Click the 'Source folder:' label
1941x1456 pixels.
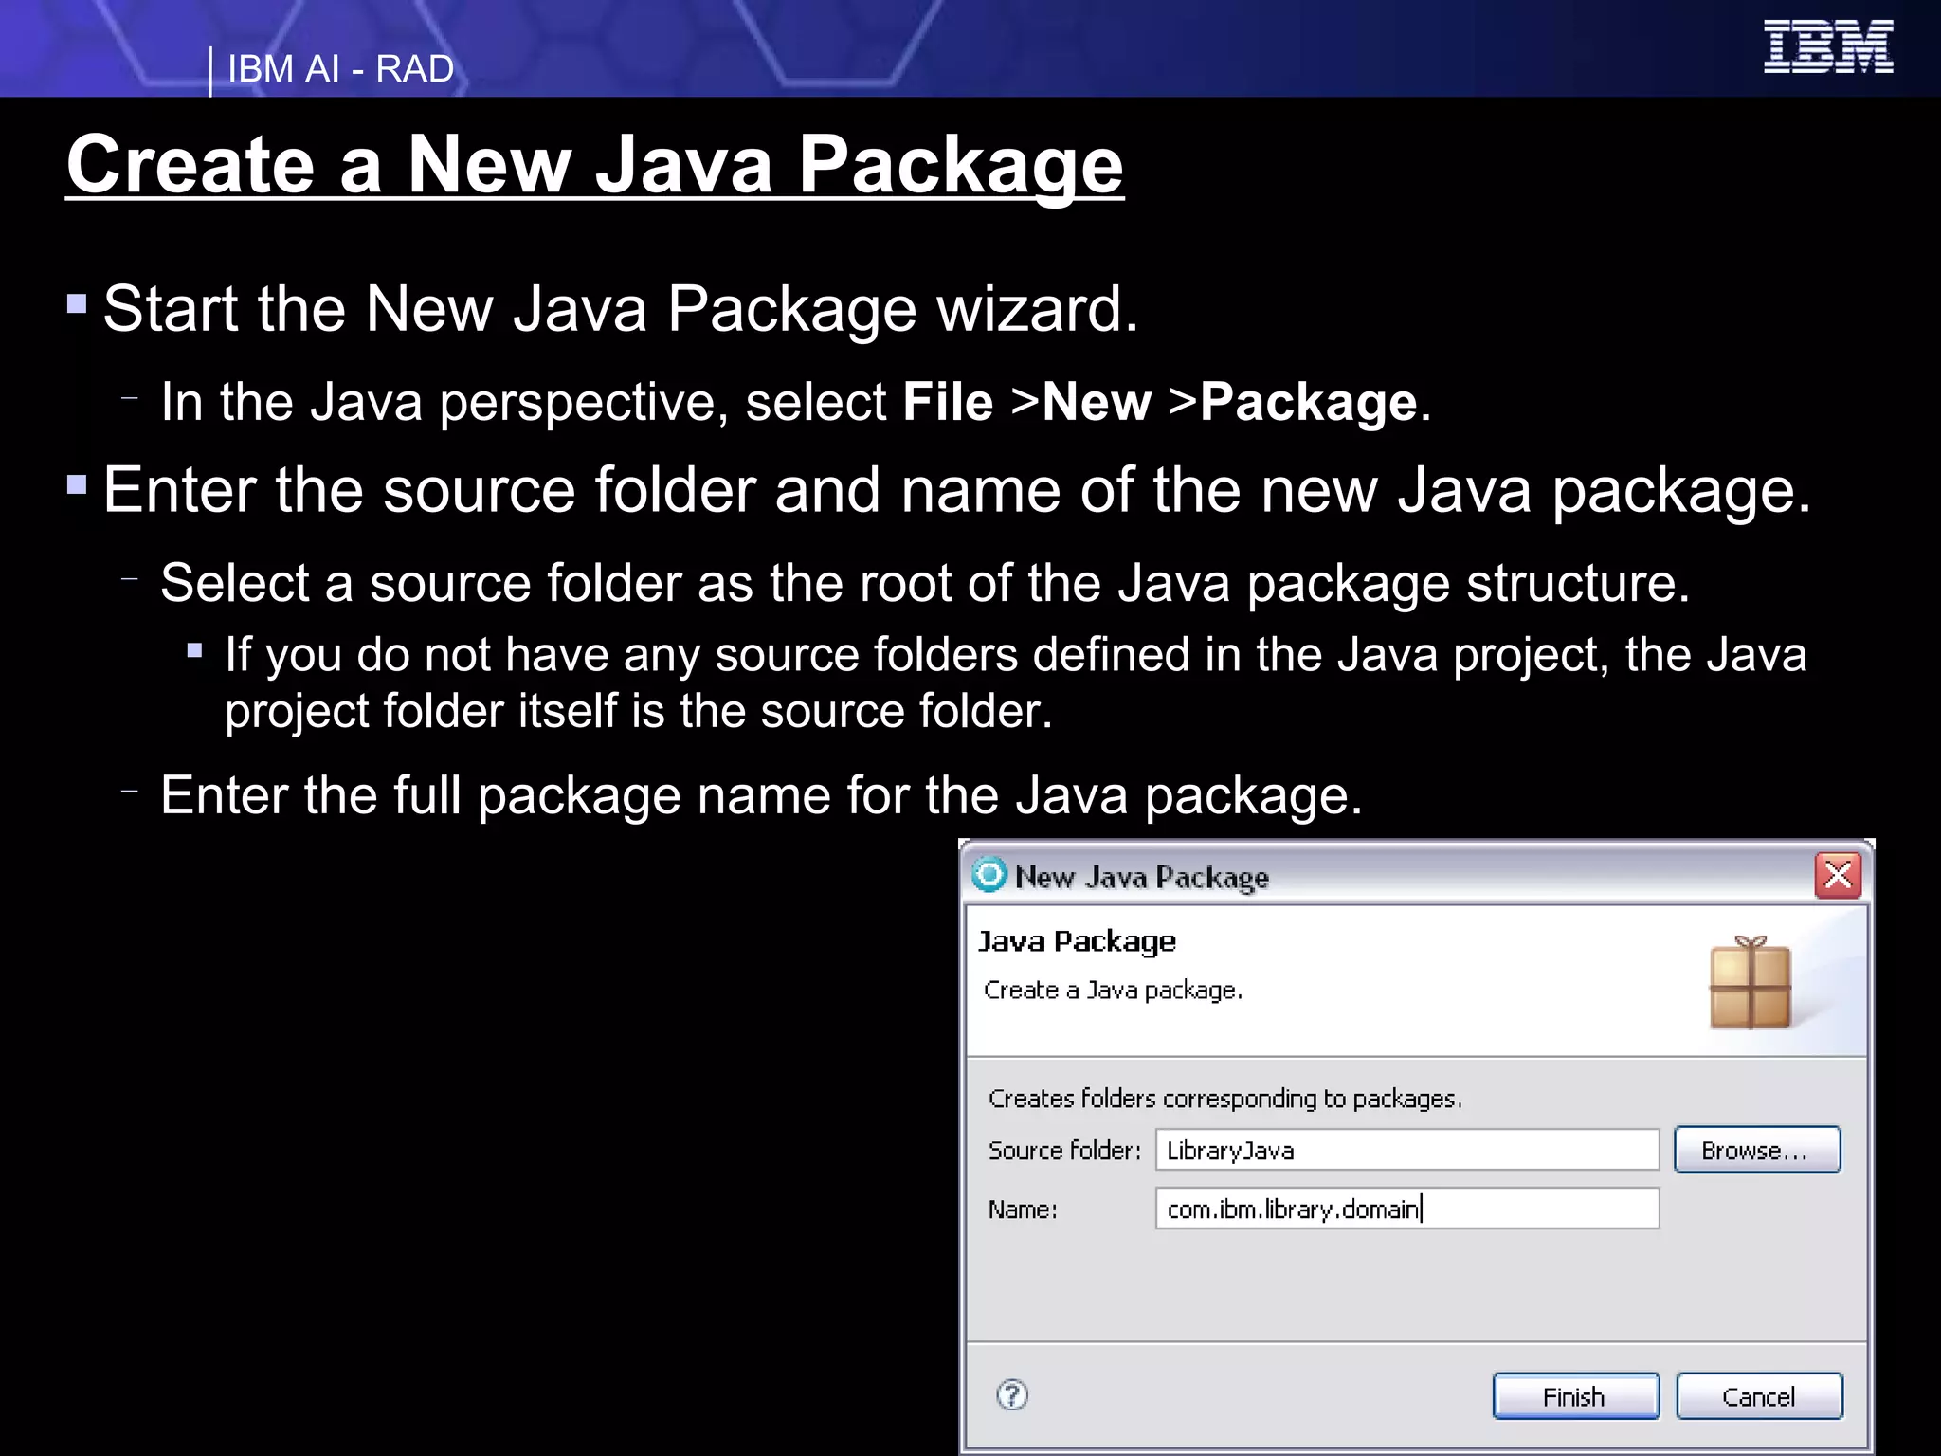coord(1064,1151)
